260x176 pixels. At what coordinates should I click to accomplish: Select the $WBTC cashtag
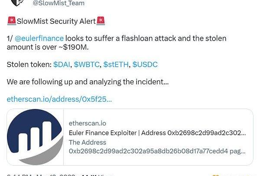[x=87, y=64]
